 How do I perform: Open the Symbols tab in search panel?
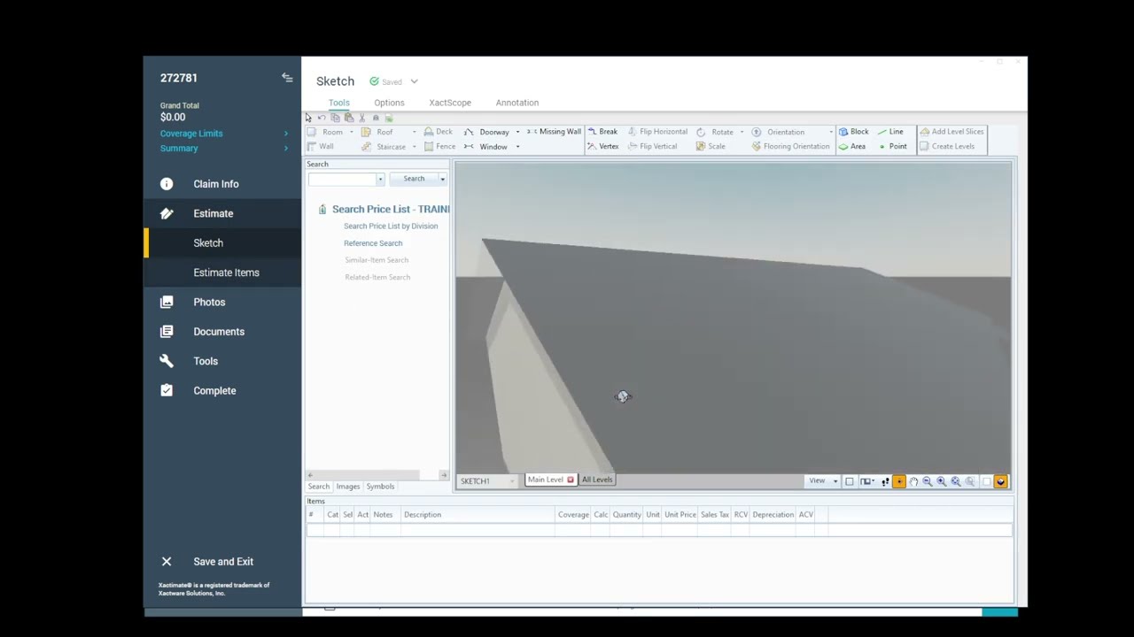pos(380,487)
